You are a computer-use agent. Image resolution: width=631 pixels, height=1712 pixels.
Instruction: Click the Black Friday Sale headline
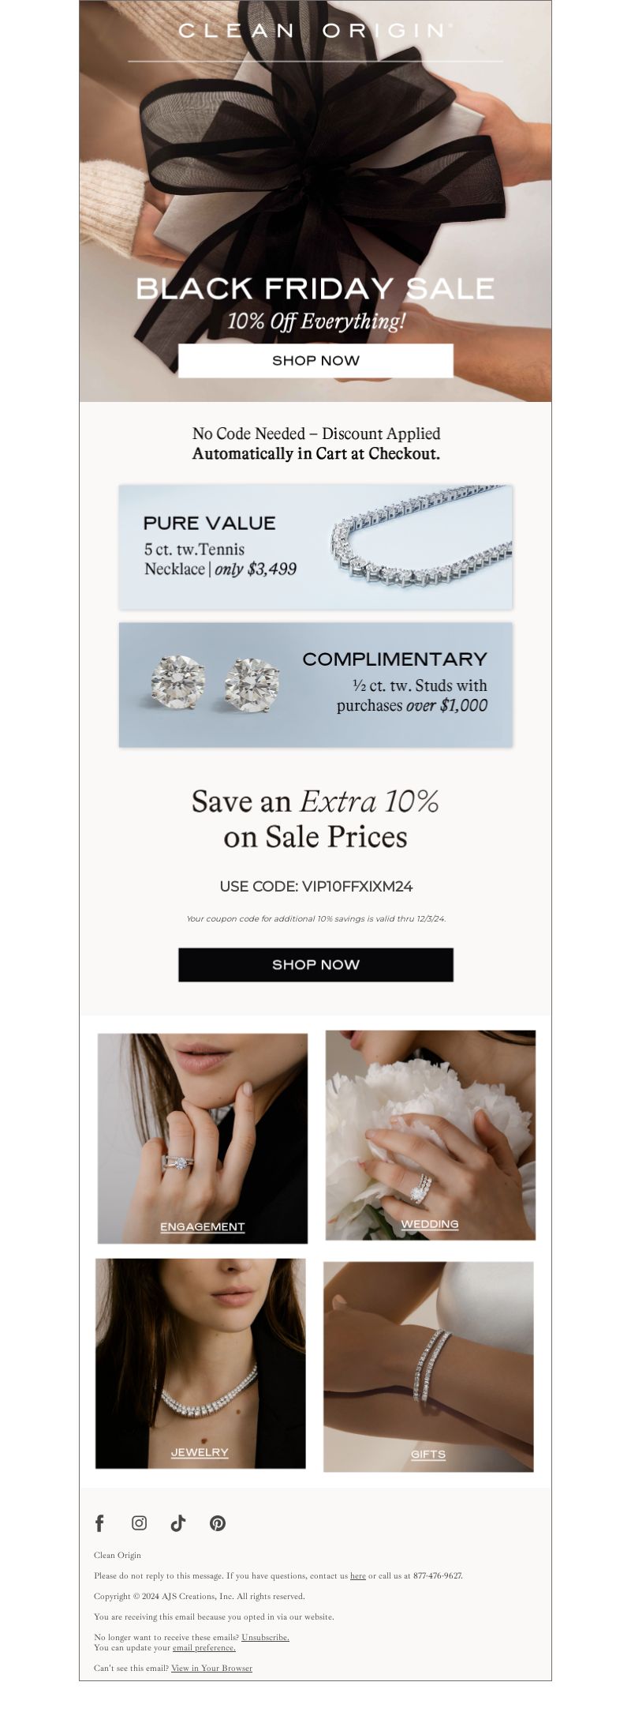click(315, 288)
